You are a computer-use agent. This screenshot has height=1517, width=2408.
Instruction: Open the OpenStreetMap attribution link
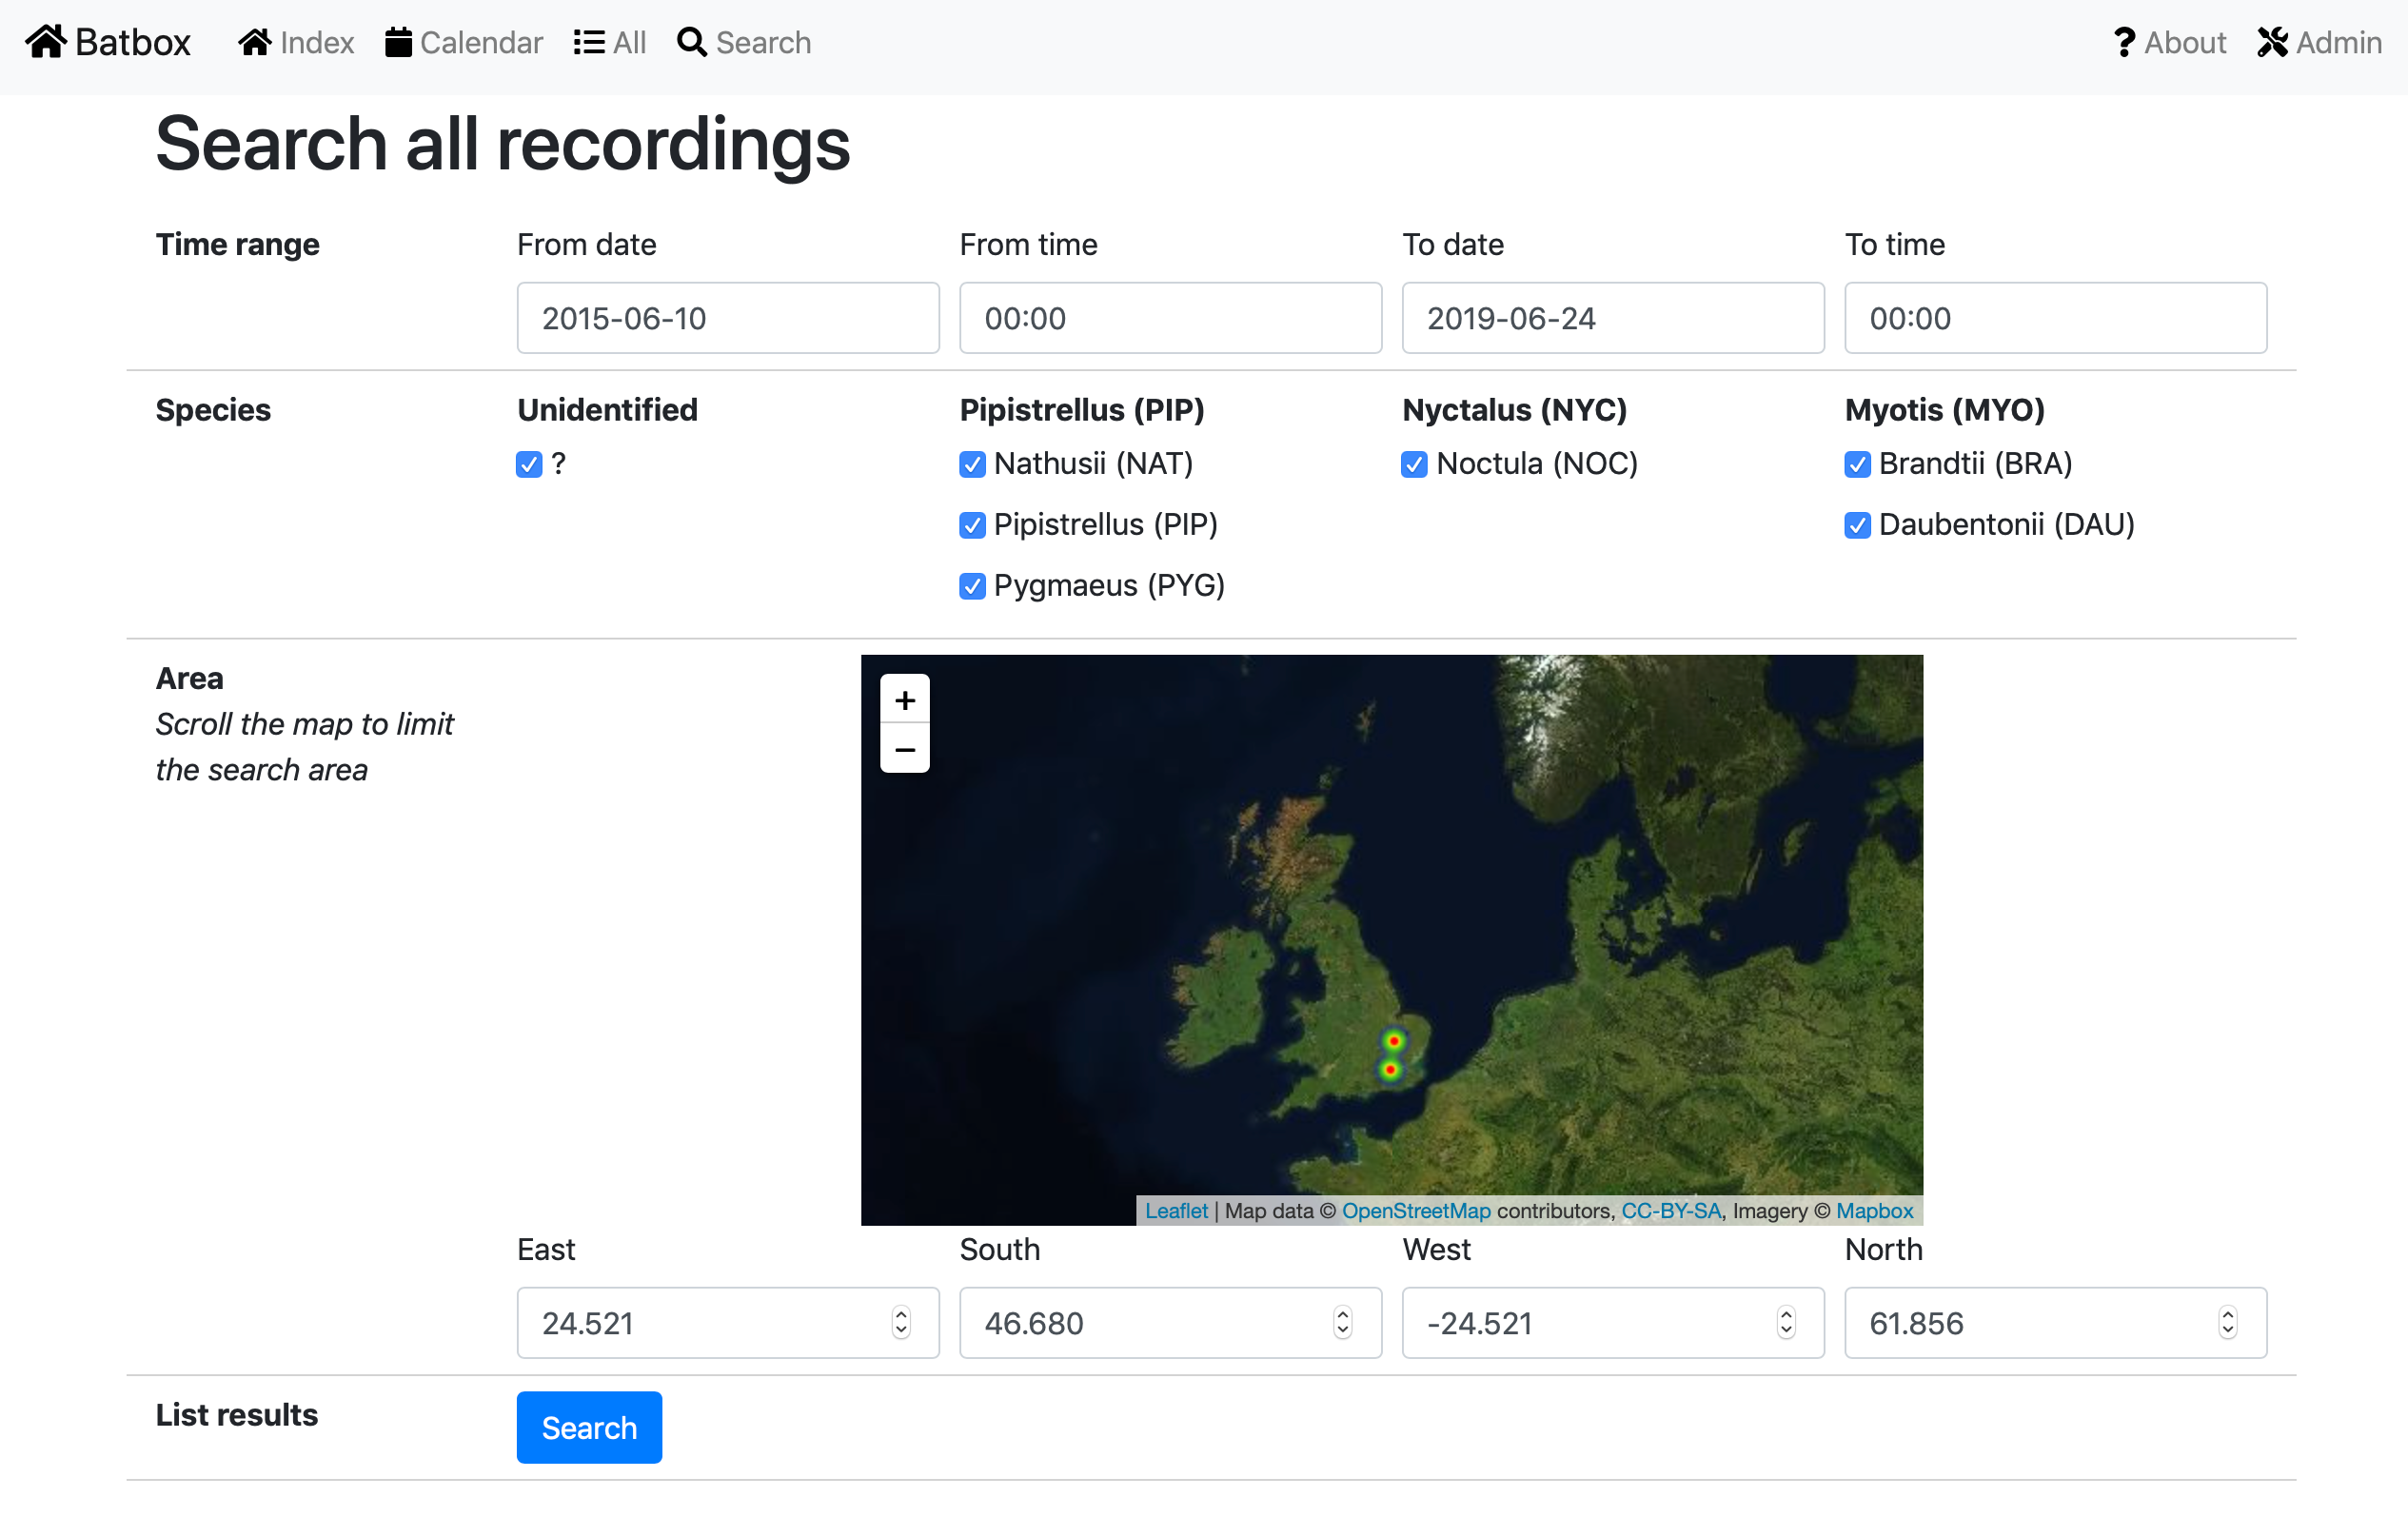pyautogui.click(x=1415, y=1210)
